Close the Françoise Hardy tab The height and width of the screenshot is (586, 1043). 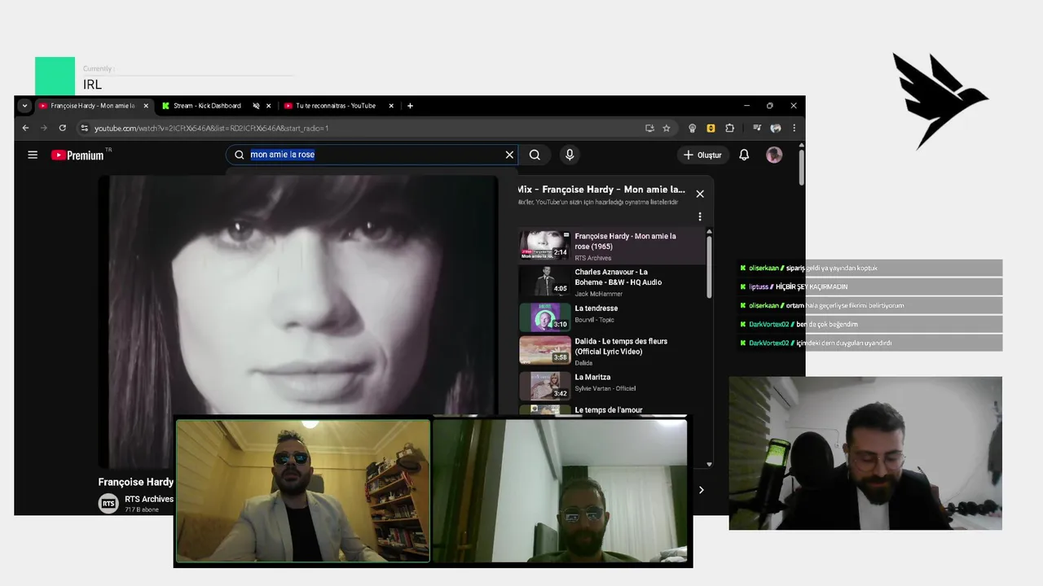pyautogui.click(x=147, y=106)
